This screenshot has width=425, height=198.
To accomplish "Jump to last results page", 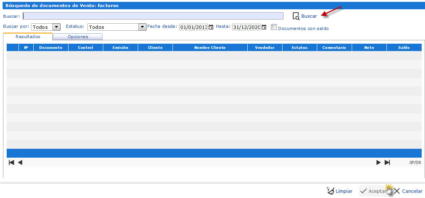I will pyautogui.click(x=387, y=162).
